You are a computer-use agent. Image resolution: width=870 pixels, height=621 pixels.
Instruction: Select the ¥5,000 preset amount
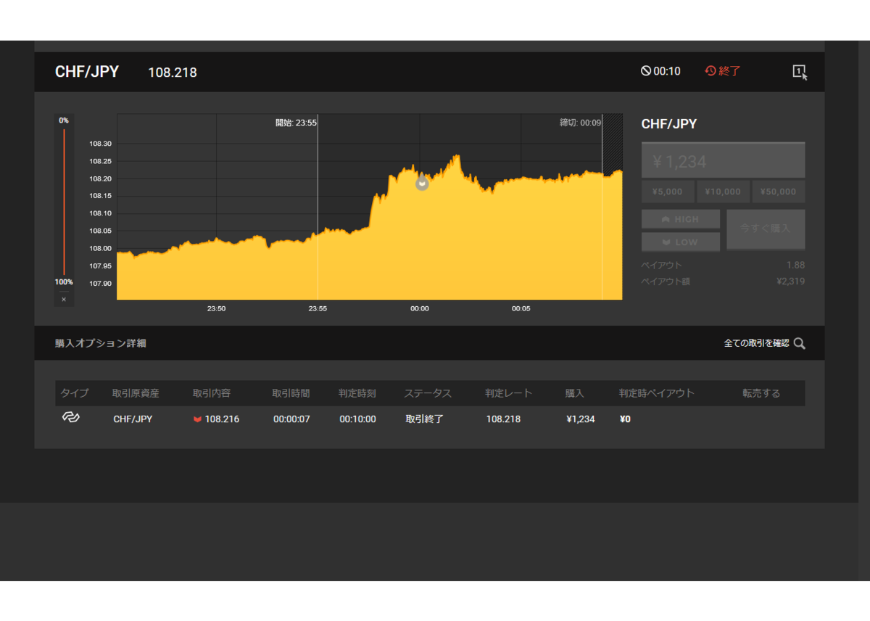(x=667, y=192)
